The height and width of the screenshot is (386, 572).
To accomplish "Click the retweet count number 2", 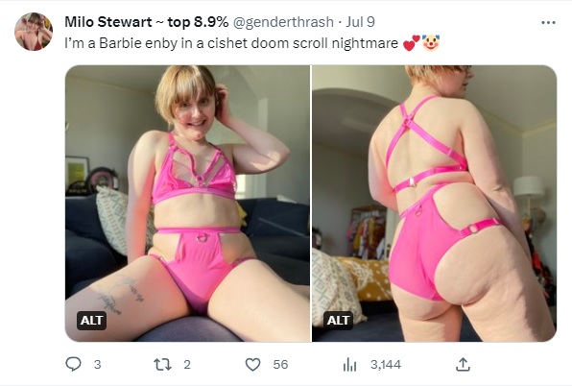I will [187, 365].
